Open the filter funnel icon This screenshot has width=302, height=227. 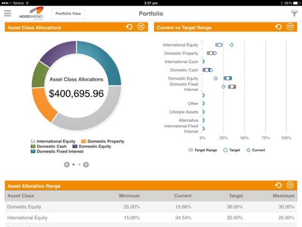click(294, 13)
